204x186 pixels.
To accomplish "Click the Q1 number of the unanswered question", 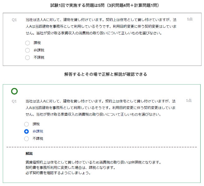I will 14,20.
